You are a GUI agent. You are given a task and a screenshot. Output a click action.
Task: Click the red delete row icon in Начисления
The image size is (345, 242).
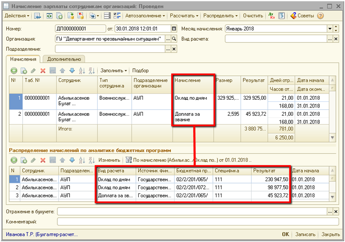43,71
